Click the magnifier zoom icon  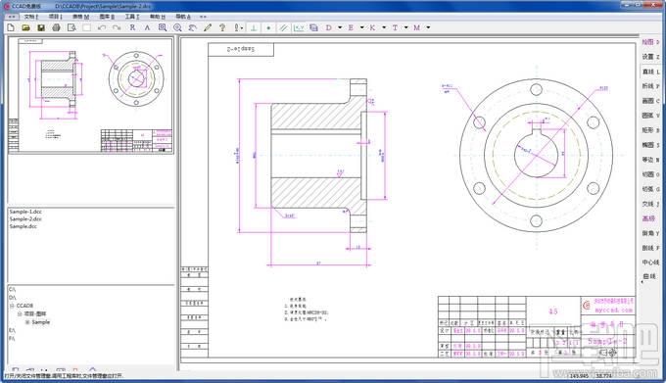(177, 27)
